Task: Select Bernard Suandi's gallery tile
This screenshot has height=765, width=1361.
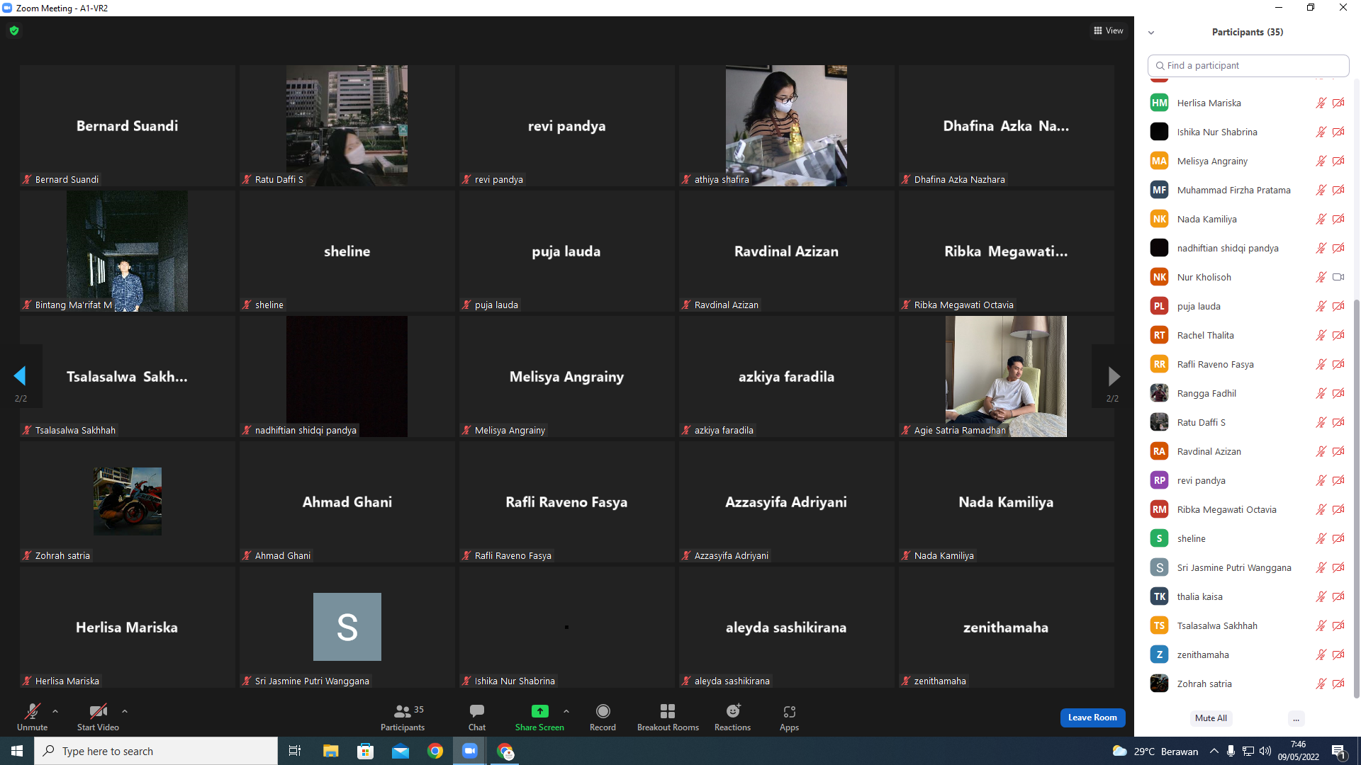Action: [x=128, y=125]
